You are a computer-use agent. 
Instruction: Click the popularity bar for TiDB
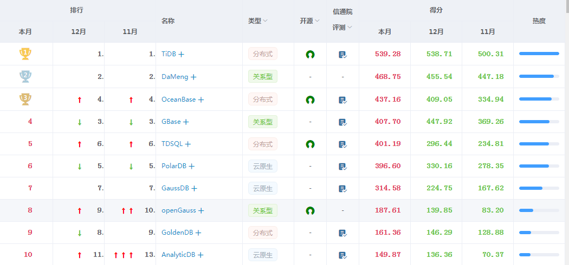coord(539,54)
